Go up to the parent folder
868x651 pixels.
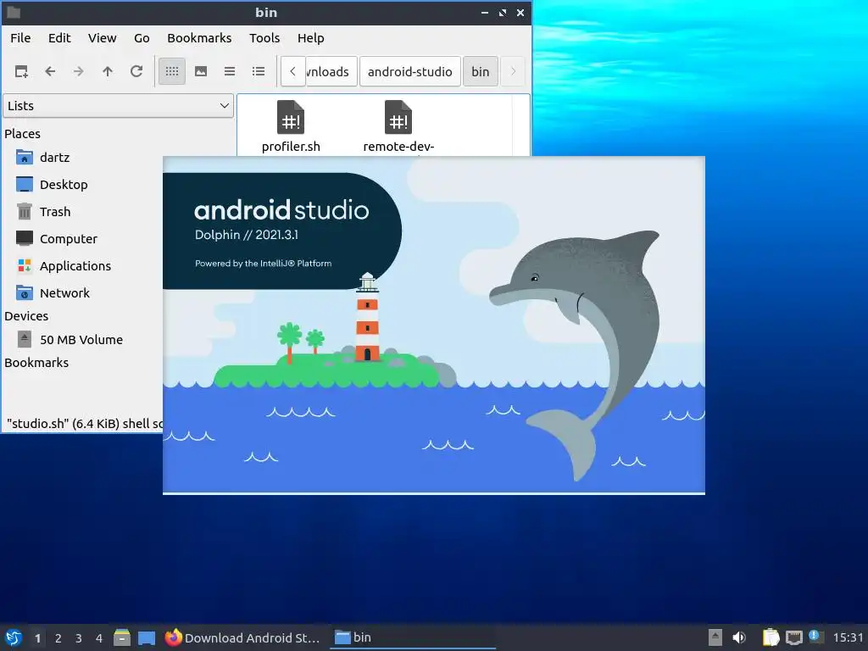pos(108,71)
